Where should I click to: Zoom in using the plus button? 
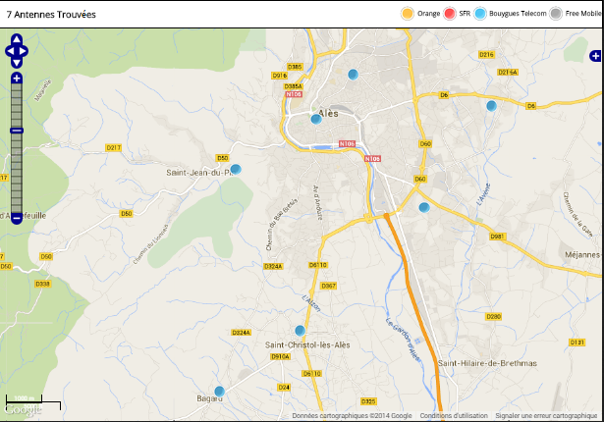coord(17,78)
